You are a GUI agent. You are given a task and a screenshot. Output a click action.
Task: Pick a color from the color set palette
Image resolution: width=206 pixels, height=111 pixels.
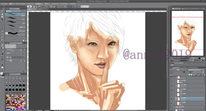tap(16, 102)
